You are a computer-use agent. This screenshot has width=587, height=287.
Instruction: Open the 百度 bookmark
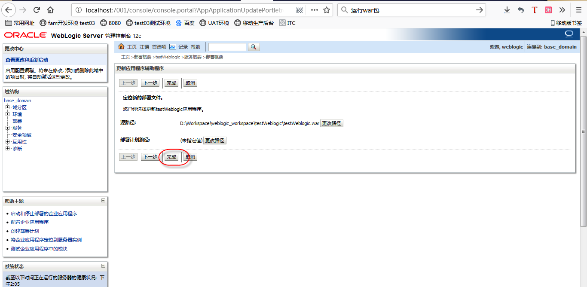click(x=185, y=23)
